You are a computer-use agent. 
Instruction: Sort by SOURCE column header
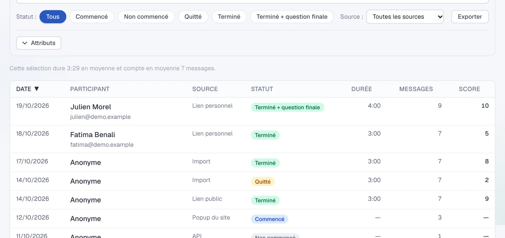[x=205, y=89]
